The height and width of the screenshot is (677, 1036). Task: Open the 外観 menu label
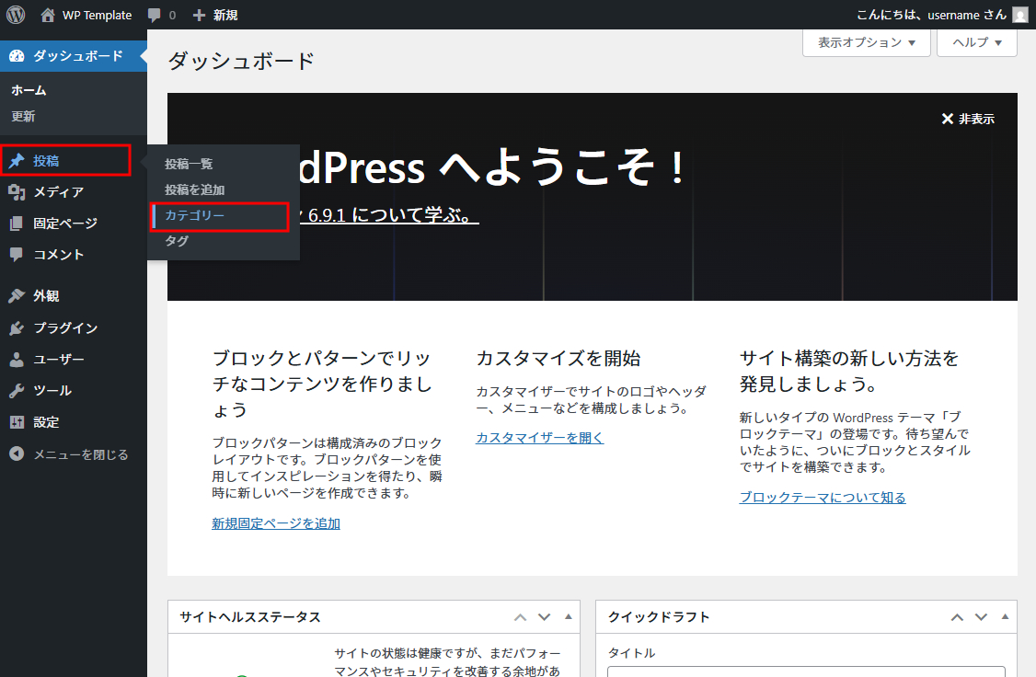point(46,296)
